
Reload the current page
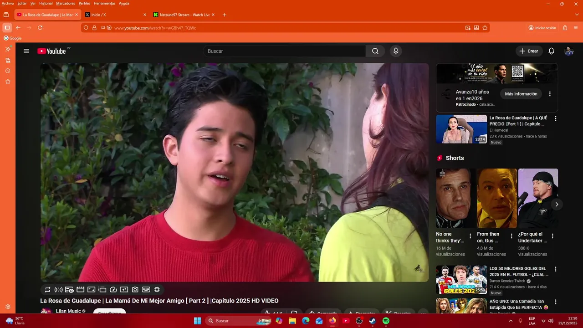(x=40, y=28)
